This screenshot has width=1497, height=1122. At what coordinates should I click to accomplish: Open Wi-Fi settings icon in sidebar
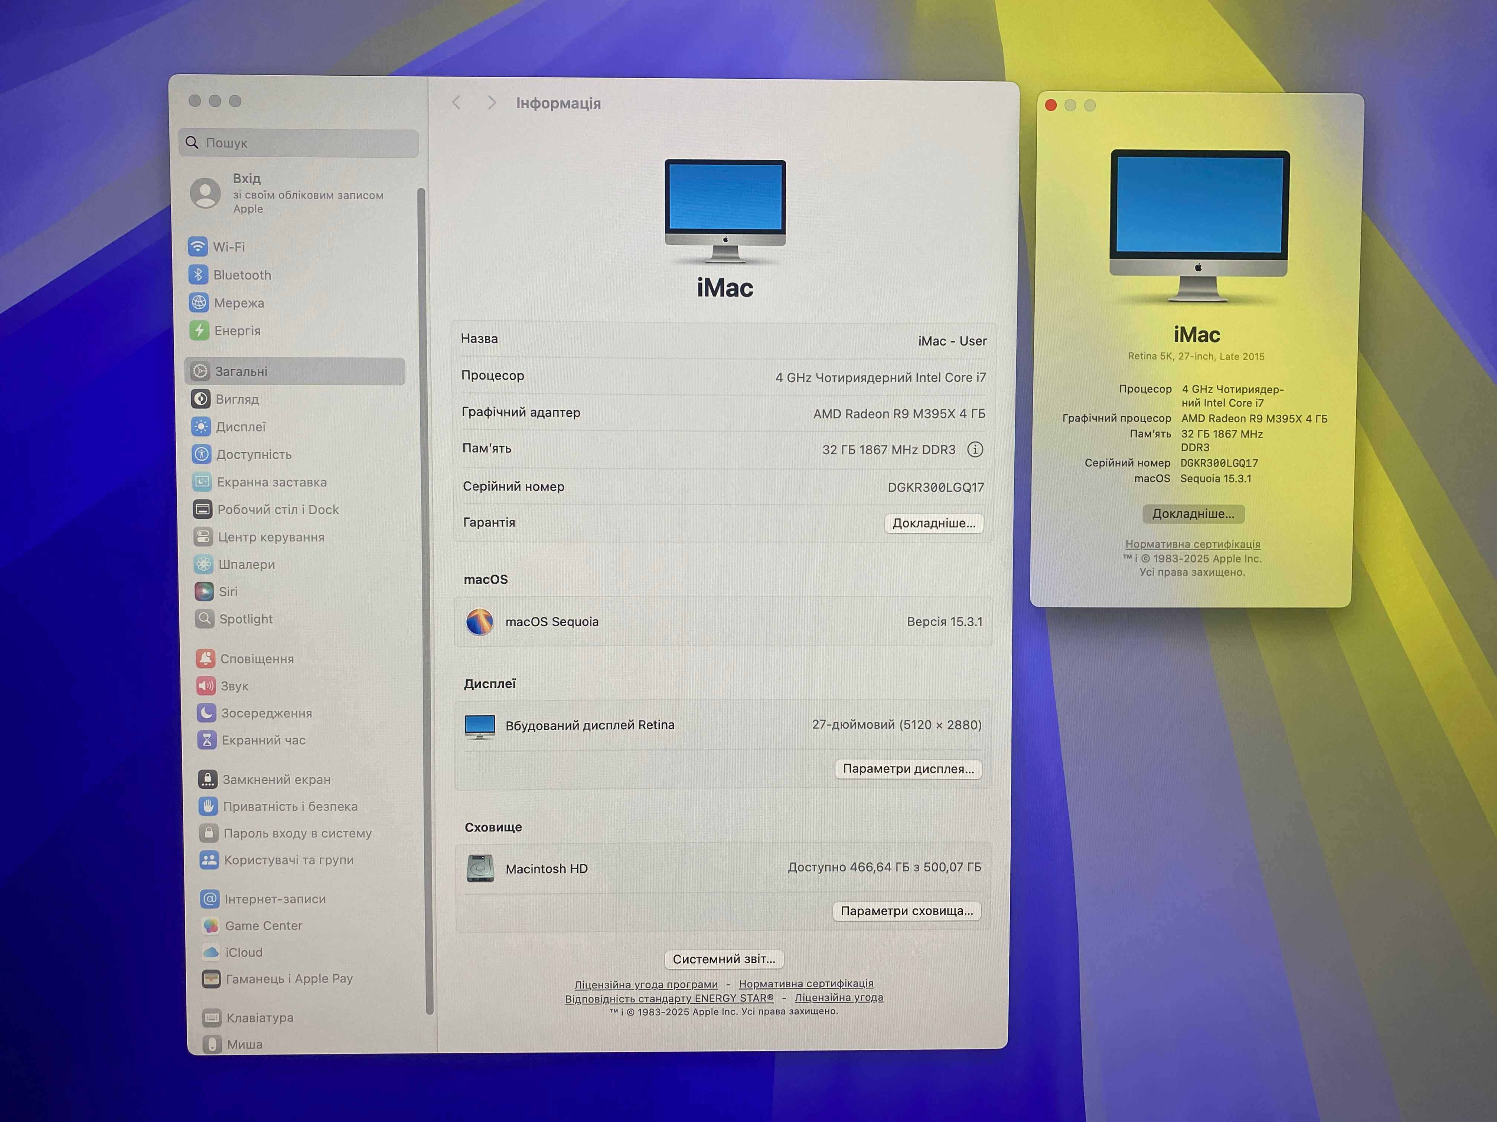click(198, 246)
